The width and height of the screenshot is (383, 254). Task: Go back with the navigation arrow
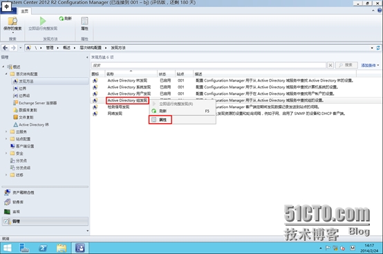click(x=6, y=48)
